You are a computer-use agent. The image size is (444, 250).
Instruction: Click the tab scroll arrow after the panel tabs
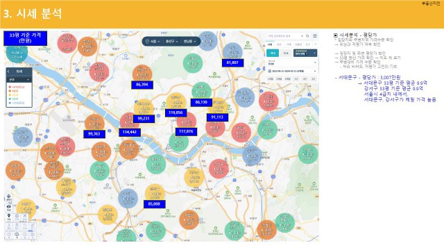(x=315, y=44)
